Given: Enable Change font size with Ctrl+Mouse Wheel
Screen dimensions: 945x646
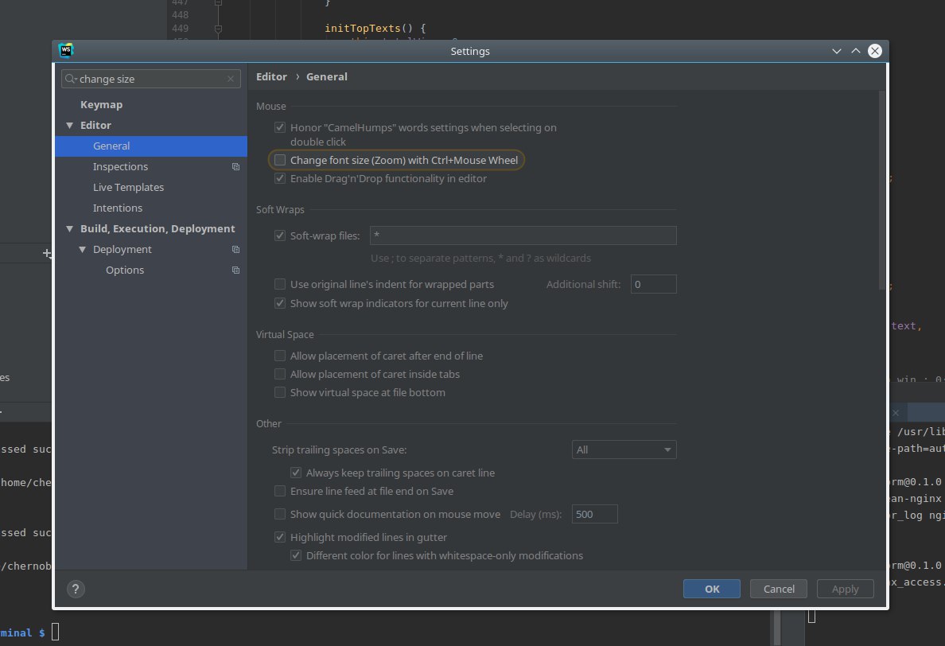Looking at the screenshot, I should tap(280, 160).
